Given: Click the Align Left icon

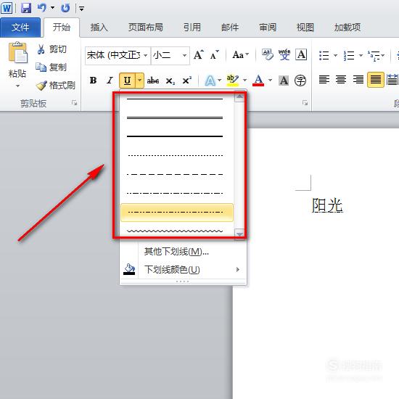Looking at the screenshot, I should (324, 80).
